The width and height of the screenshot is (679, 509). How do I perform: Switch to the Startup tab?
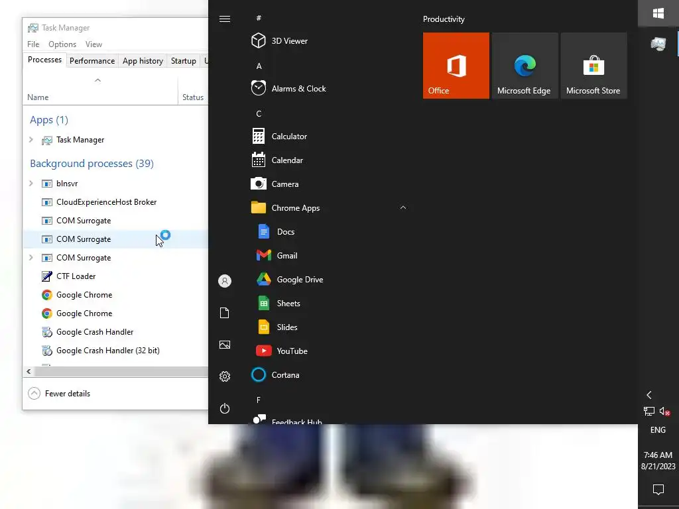(183, 61)
